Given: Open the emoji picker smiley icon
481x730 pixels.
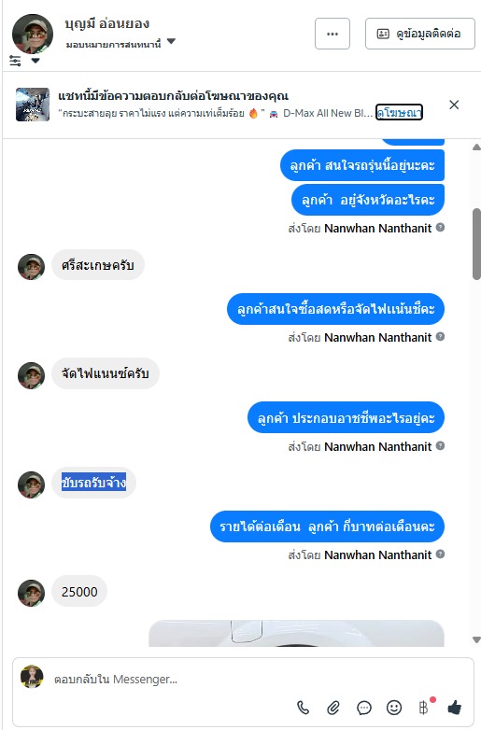Looking at the screenshot, I should tap(394, 708).
